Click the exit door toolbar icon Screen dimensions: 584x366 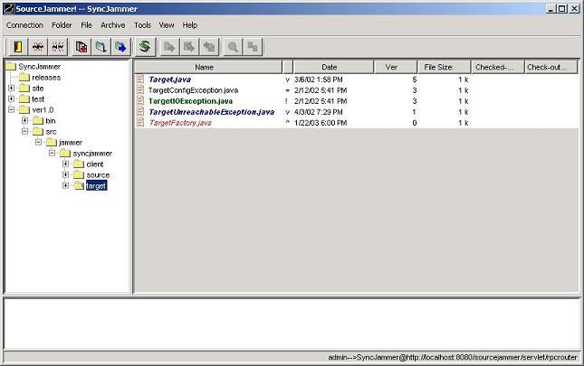point(18,47)
